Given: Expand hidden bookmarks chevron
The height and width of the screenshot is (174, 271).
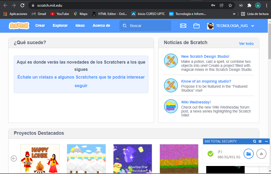Looking at the screenshot, I should 234,14.
